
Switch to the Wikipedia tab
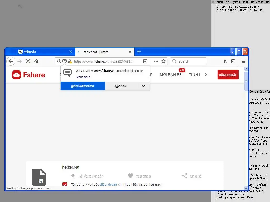(x=46, y=52)
